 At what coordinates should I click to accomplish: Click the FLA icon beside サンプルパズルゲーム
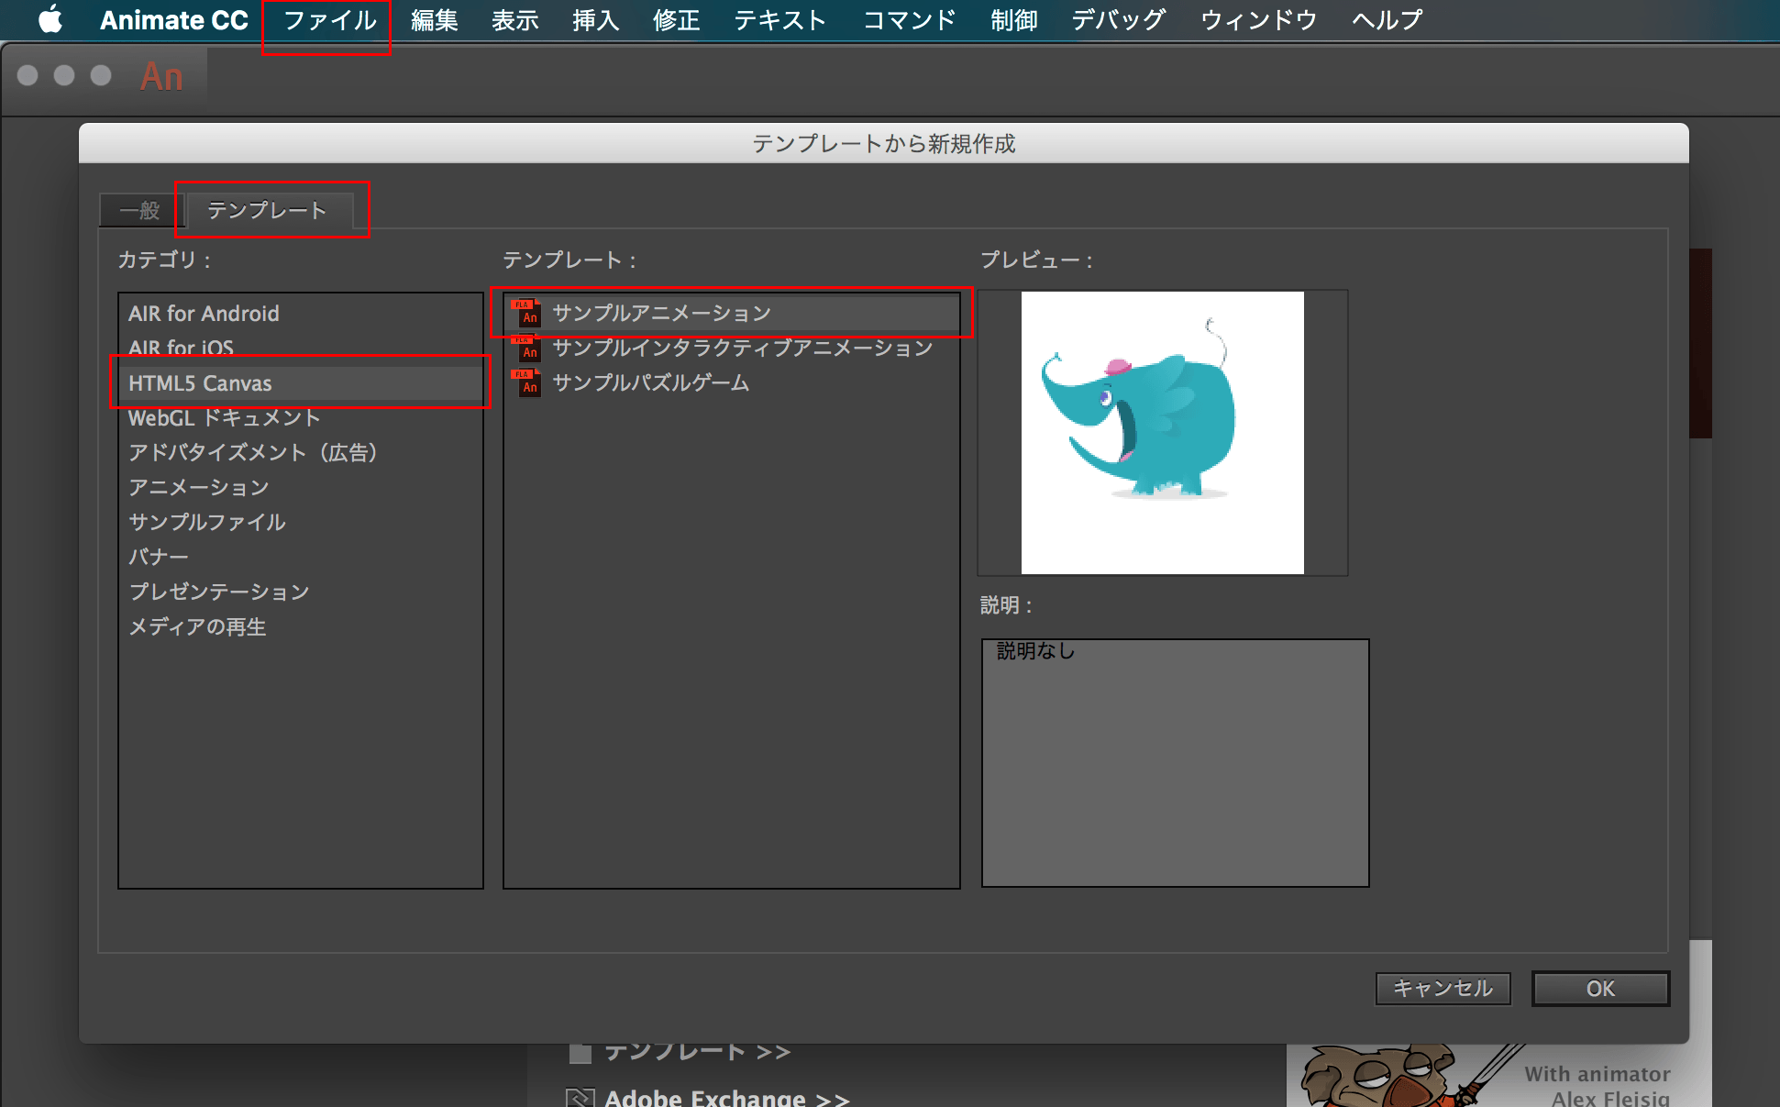[526, 382]
